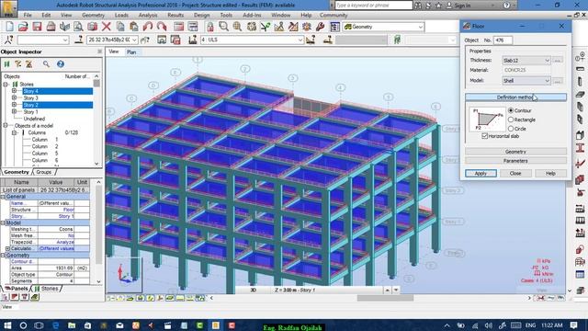This screenshot has width=588, height=331.
Task: Open the File menu
Action: (x=28, y=16)
